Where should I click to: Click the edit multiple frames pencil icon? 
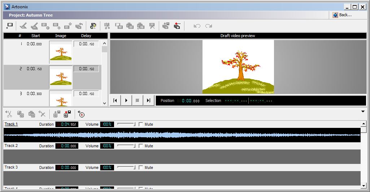34,26
